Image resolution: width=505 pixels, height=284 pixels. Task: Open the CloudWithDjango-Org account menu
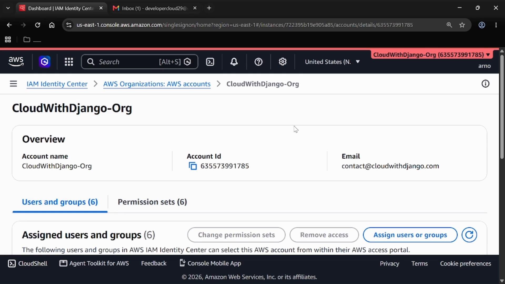click(432, 55)
